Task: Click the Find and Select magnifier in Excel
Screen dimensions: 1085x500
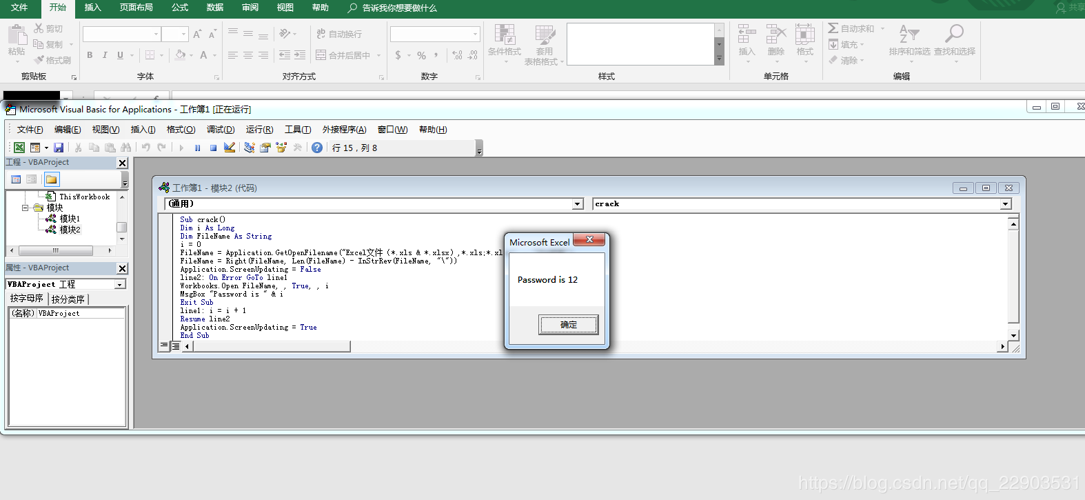Action: coord(955,33)
